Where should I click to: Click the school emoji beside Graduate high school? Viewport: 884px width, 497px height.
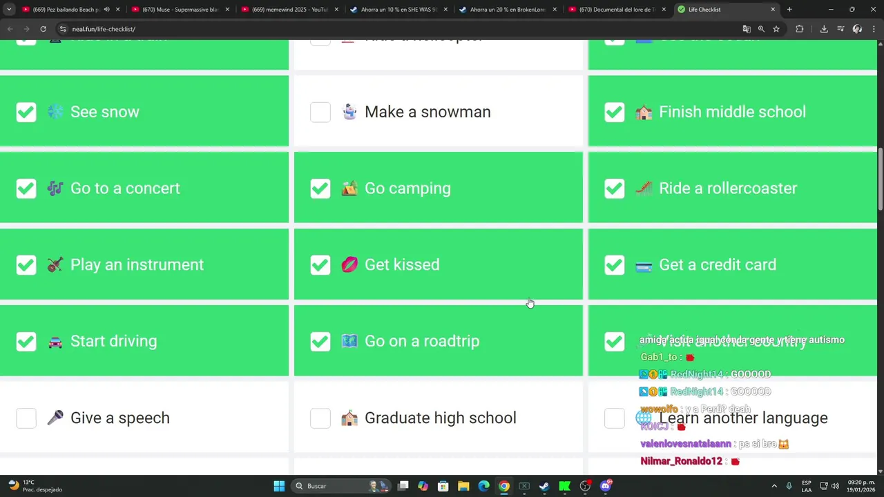[349, 418]
